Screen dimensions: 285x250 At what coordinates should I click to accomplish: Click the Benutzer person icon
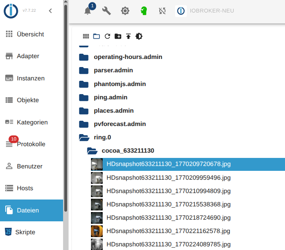pyautogui.click(x=9, y=166)
